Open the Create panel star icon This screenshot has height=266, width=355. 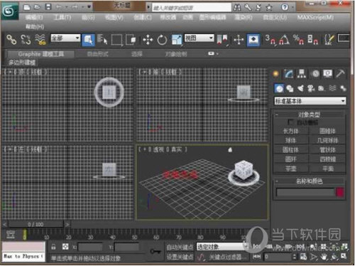[275, 74]
